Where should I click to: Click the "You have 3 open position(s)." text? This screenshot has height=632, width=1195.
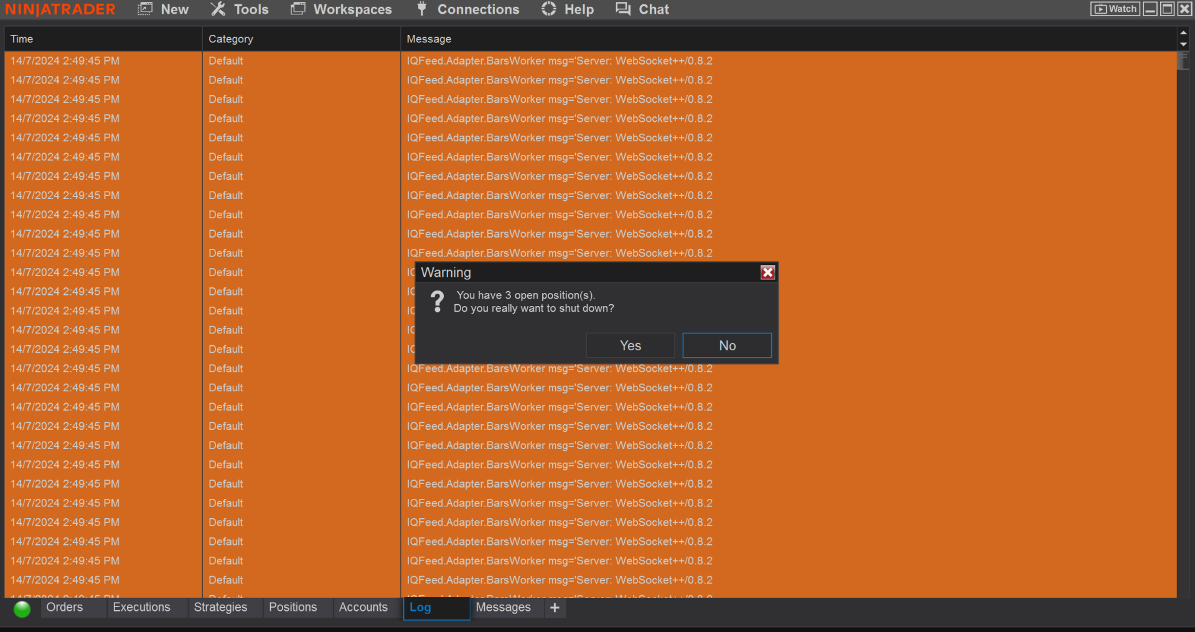click(x=526, y=295)
